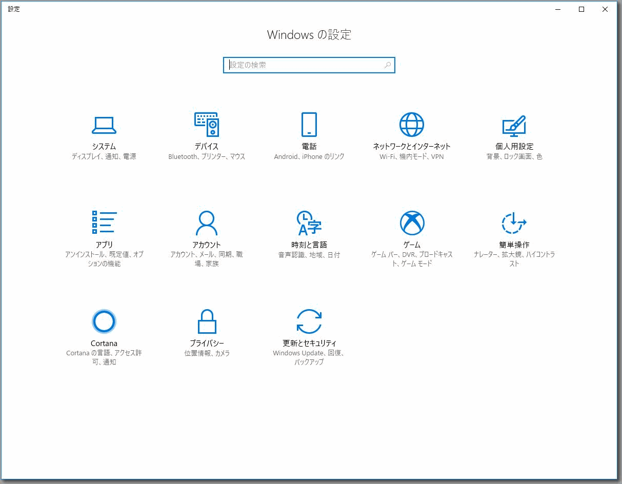Click the text 位置情報、カメラ
This screenshot has width=622, height=484.
pos(207,353)
